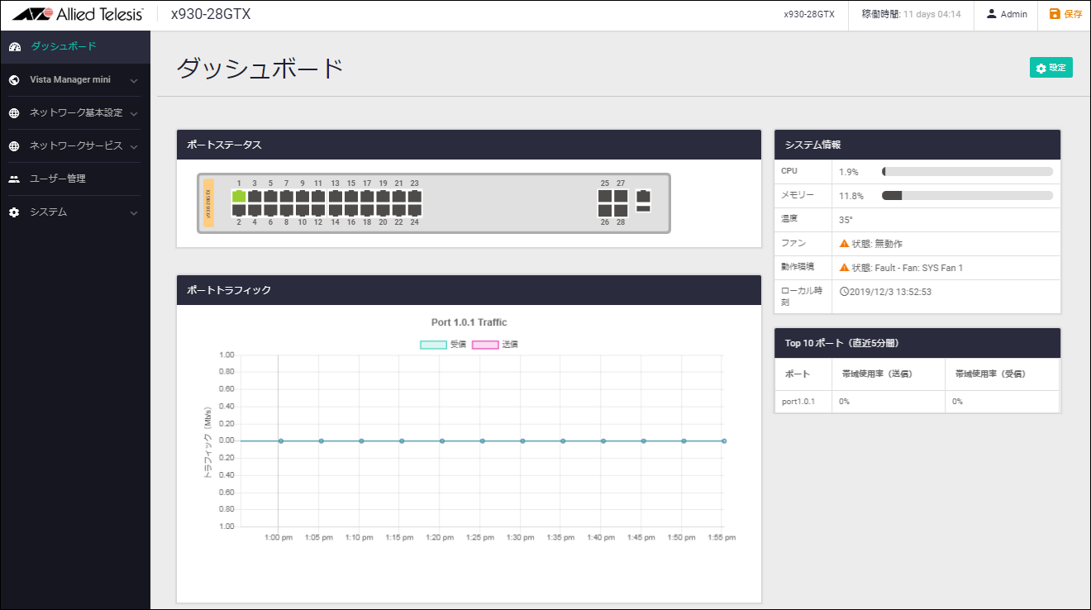The height and width of the screenshot is (610, 1091).
Task: Click the memory usage progress bar
Action: 967,196
